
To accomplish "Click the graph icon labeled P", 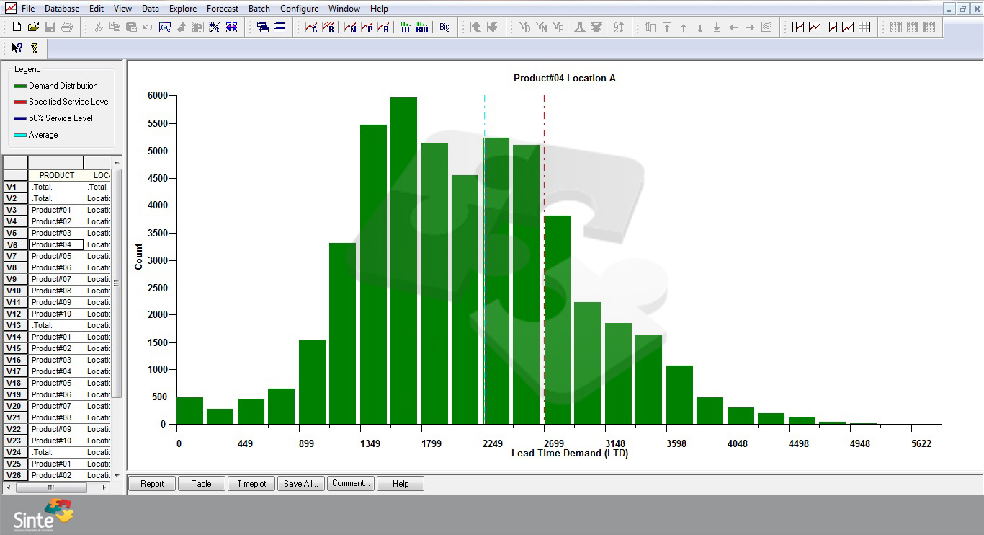I will [367, 27].
